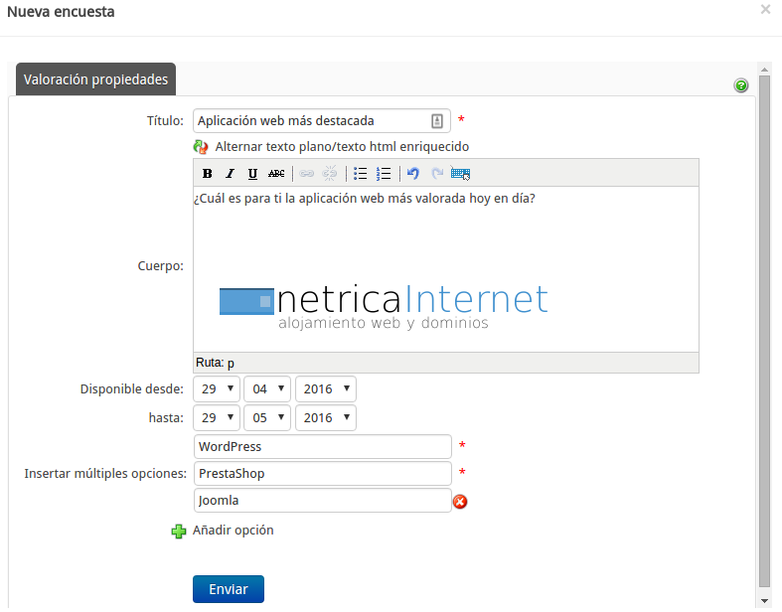The width and height of the screenshot is (782, 612).
Task: Toggle bold formatting in editor
Action: tap(207, 174)
